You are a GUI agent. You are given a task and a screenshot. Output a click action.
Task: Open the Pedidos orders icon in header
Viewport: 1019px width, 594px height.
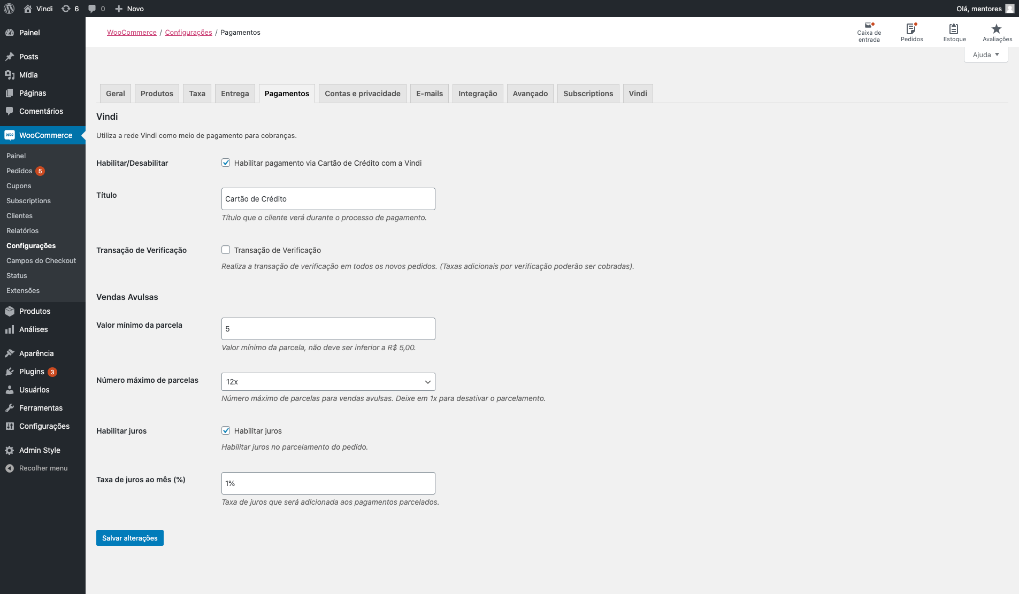[911, 28]
